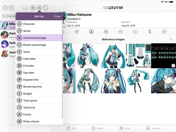
Task: Click the Total time clock icon
Action: tap(19, 107)
